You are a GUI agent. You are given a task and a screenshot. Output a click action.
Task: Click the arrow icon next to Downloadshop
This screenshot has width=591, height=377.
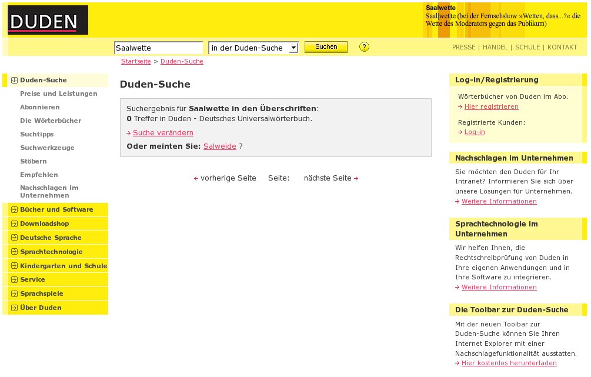(x=14, y=223)
